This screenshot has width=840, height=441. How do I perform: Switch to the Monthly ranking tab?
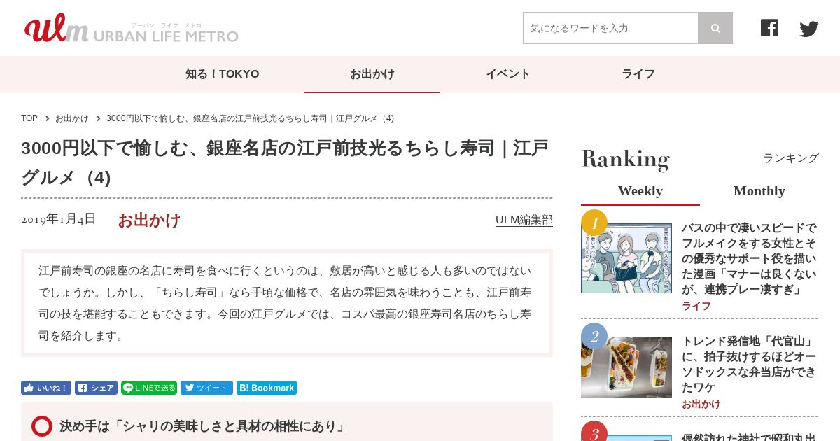759,191
